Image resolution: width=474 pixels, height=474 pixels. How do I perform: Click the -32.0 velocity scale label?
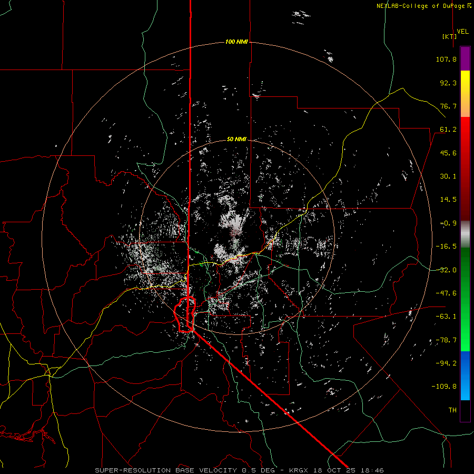(446, 270)
